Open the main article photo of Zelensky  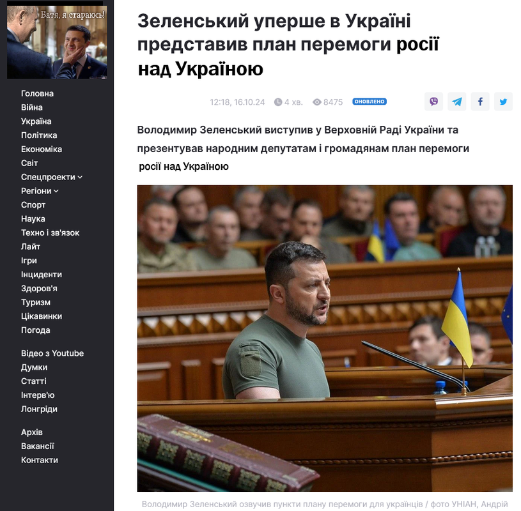(325, 339)
